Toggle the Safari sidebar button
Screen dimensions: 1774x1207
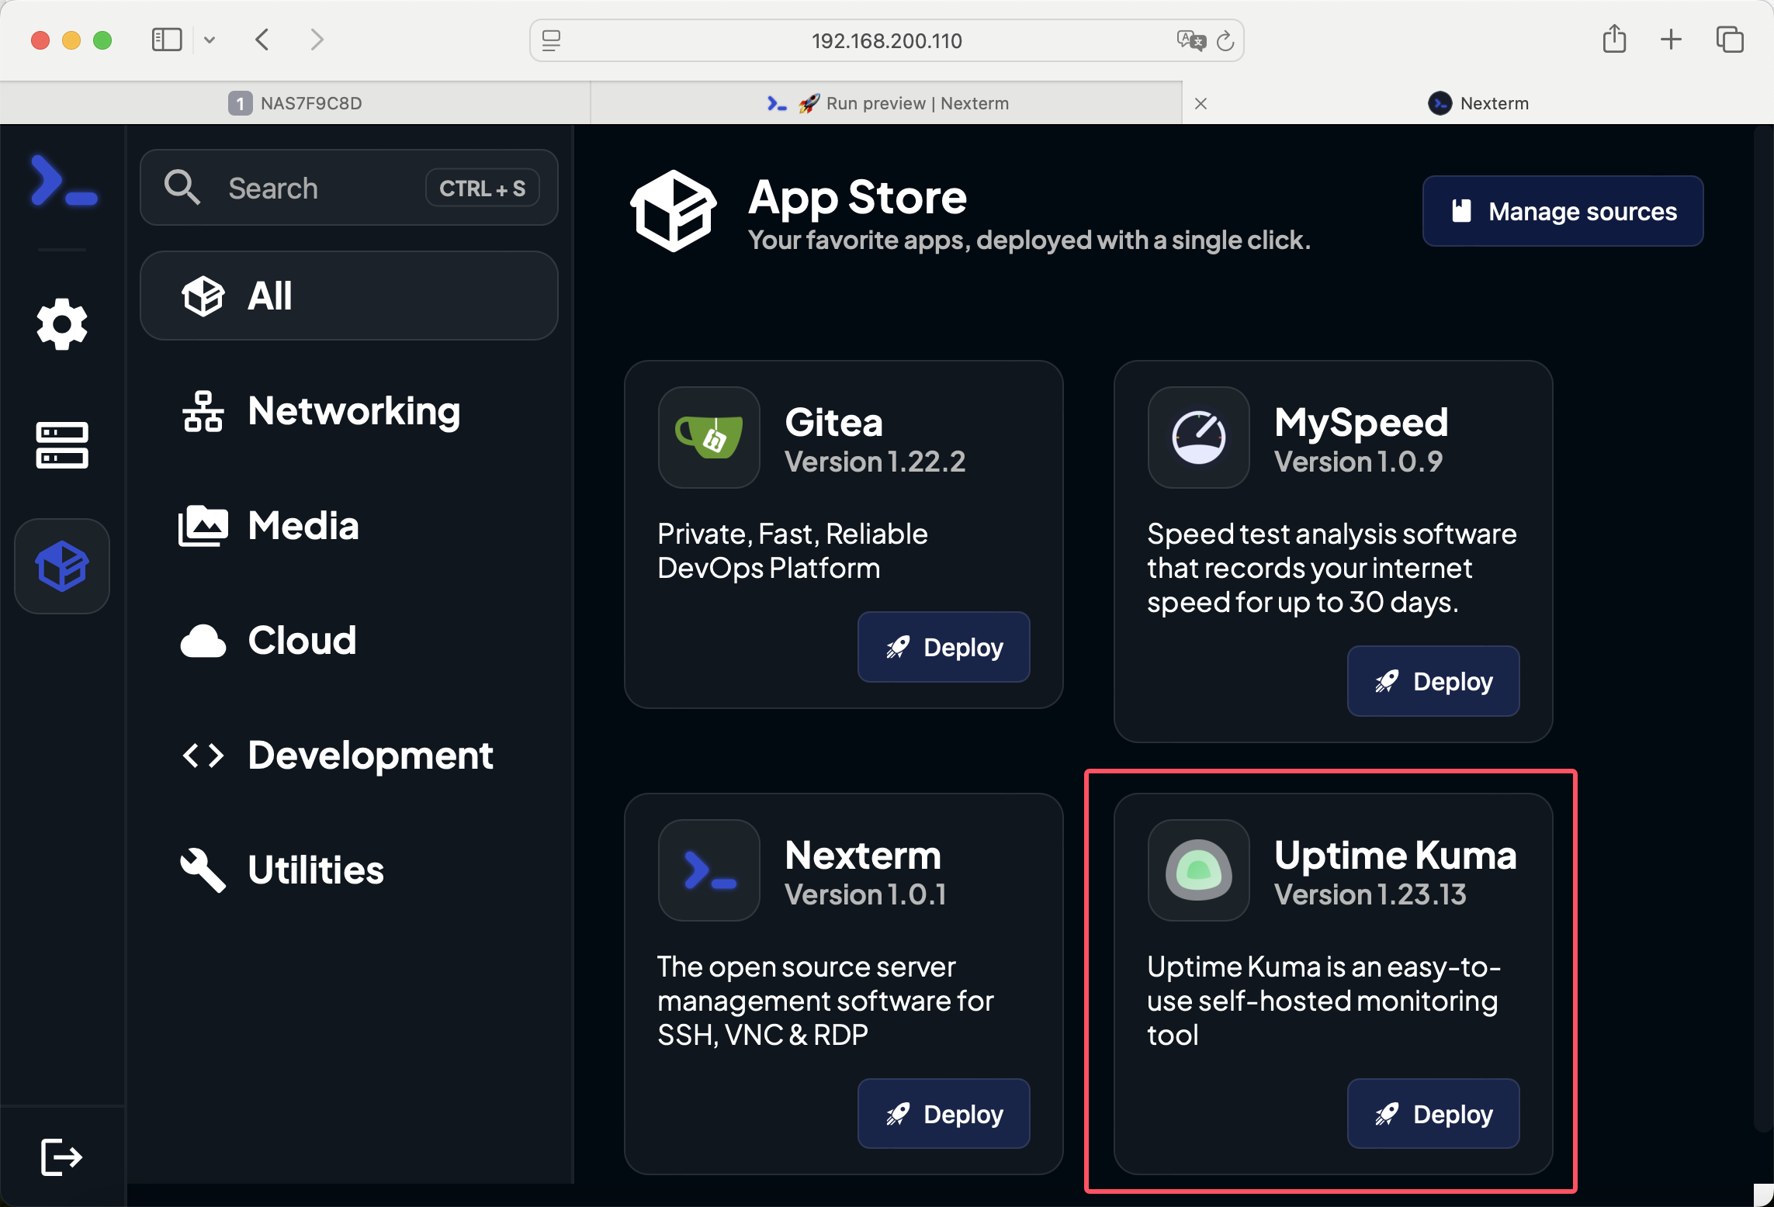[167, 40]
